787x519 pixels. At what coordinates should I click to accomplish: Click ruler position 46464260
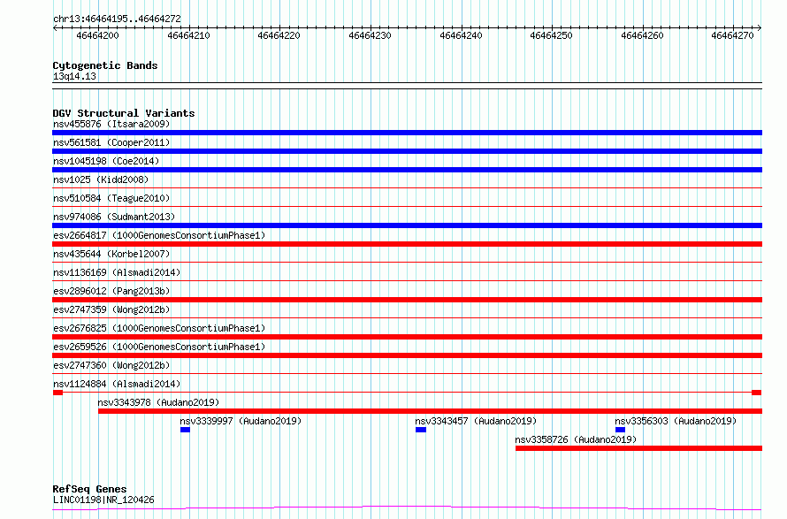[643, 35]
